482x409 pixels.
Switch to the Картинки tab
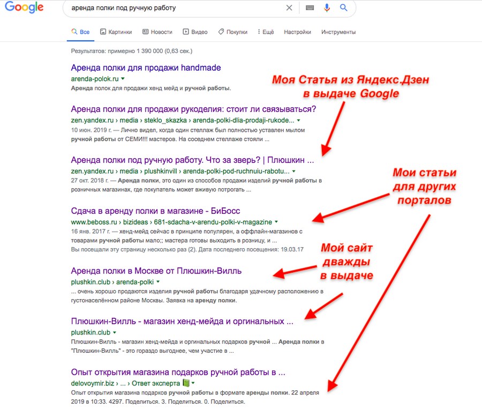coord(116,32)
